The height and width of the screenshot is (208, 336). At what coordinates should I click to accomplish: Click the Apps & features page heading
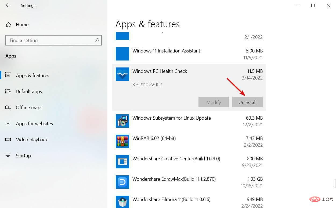click(147, 24)
